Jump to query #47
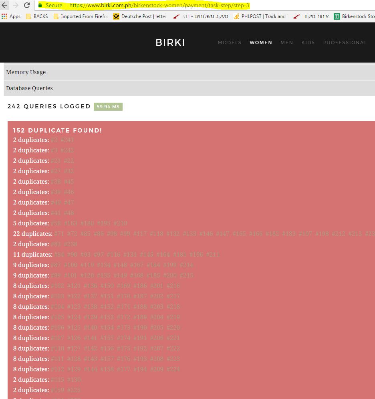Screen dimensions: 375x399 click(69, 203)
